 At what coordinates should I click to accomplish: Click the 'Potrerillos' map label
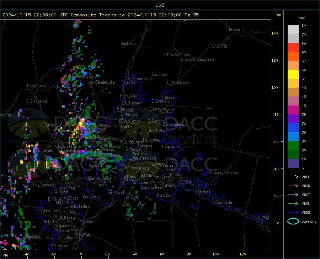[x=65, y=146]
